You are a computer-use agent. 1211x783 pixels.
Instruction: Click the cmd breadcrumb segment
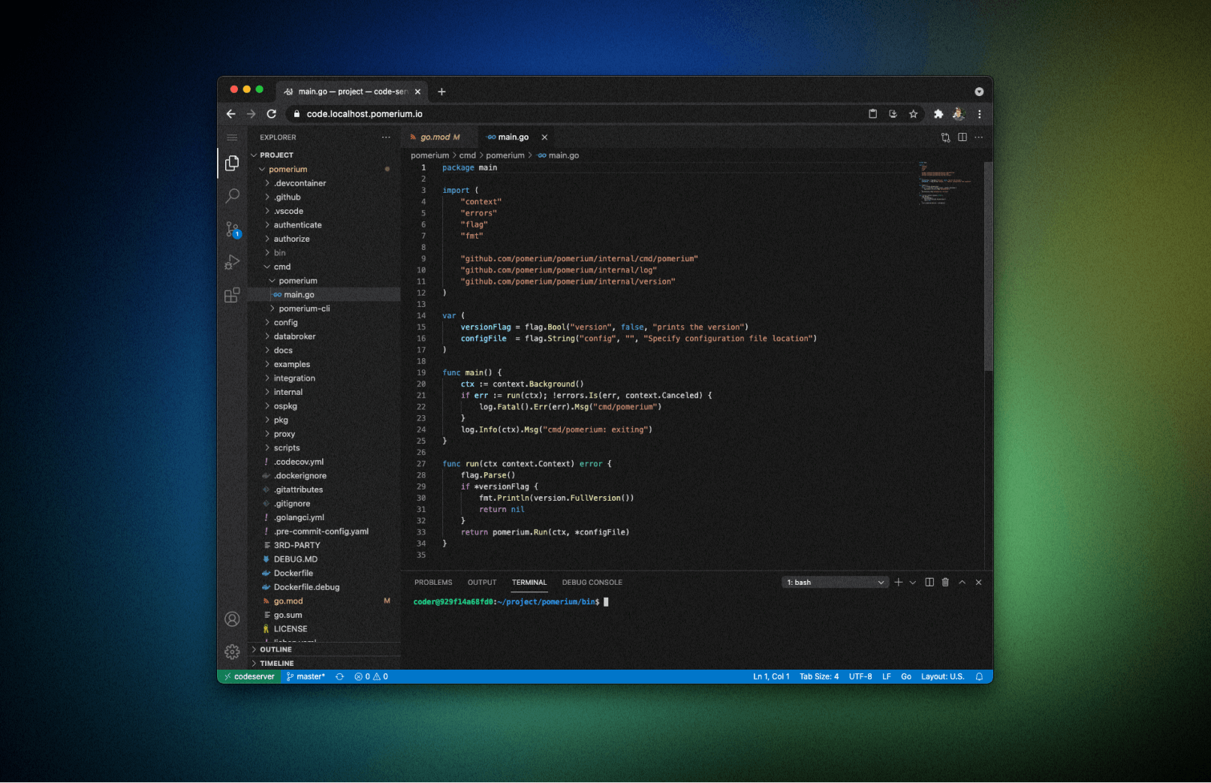pyautogui.click(x=468, y=155)
